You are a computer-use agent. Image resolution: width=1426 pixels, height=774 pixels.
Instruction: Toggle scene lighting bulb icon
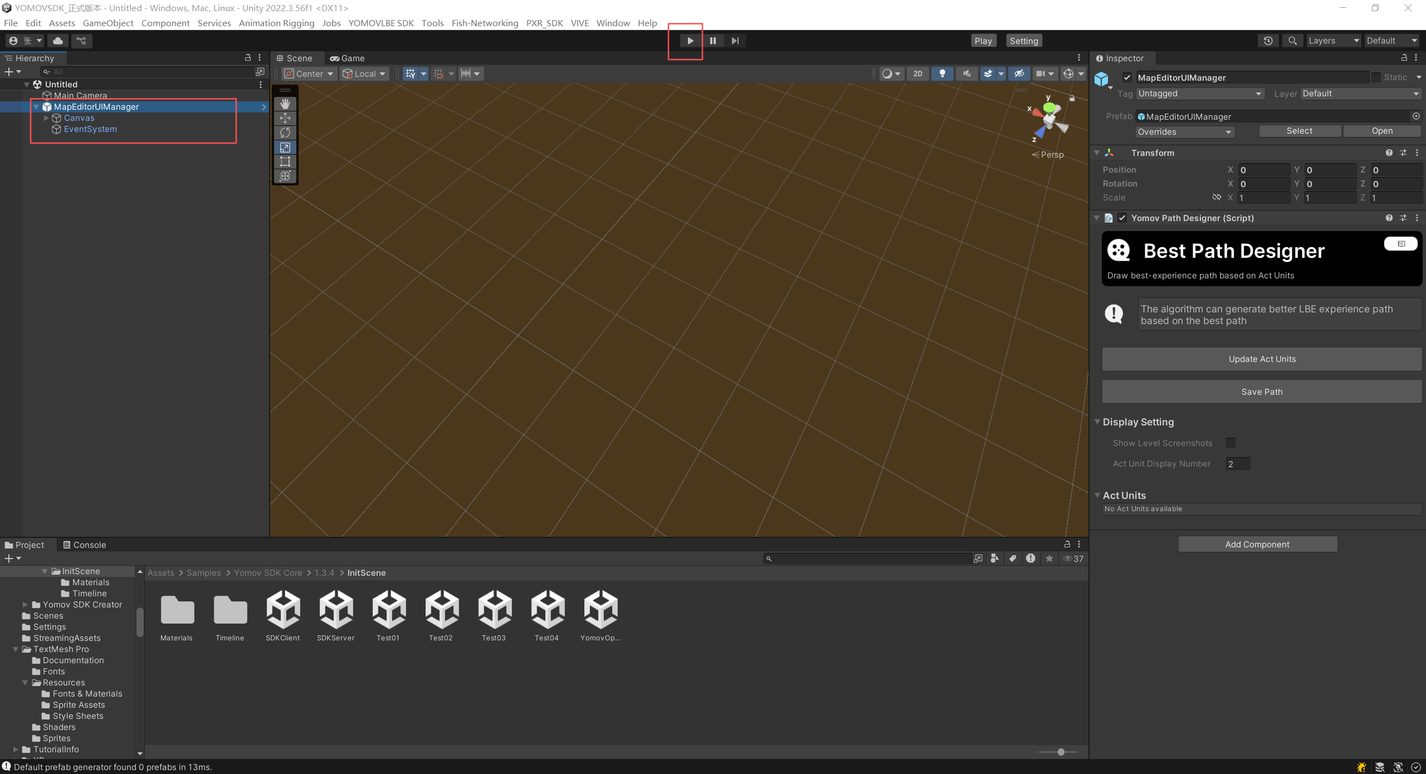tap(942, 74)
